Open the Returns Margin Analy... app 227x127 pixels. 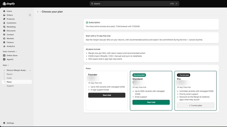pyautogui.click(x=17, y=70)
